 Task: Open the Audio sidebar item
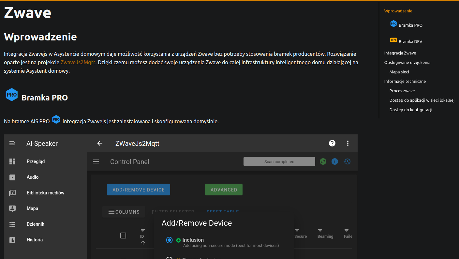pos(45,177)
